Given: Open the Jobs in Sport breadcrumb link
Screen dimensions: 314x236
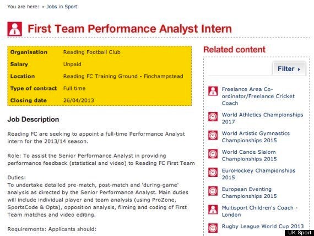Looking at the screenshot, I should tap(62, 7).
